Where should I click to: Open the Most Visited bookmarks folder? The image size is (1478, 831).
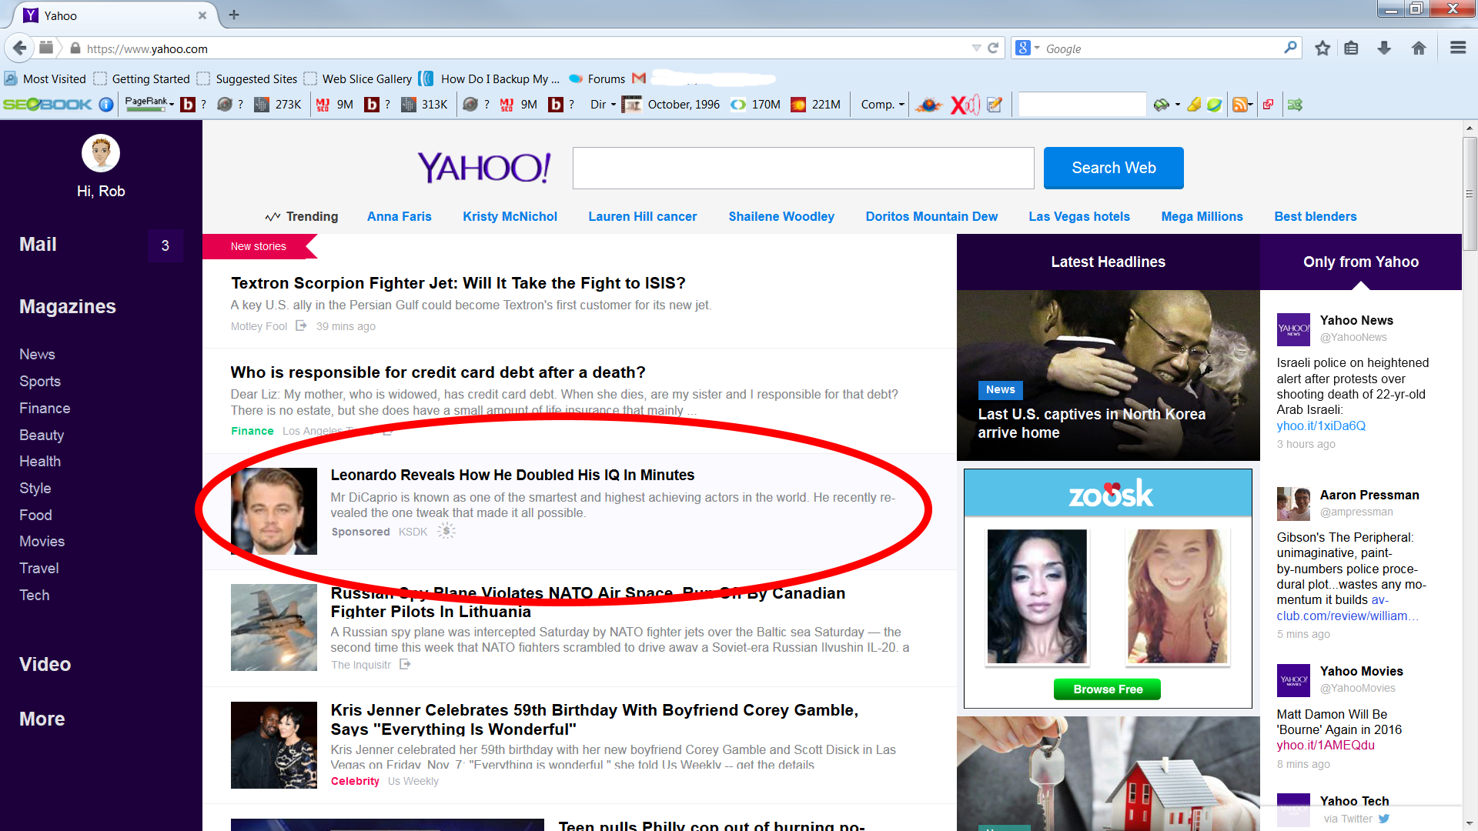pos(45,78)
